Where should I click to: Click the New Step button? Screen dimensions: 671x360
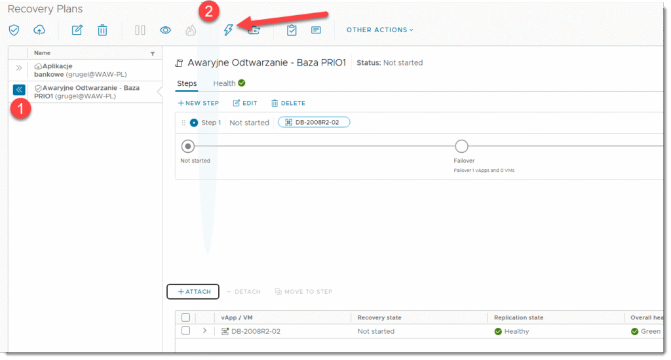(x=199, y=103)
